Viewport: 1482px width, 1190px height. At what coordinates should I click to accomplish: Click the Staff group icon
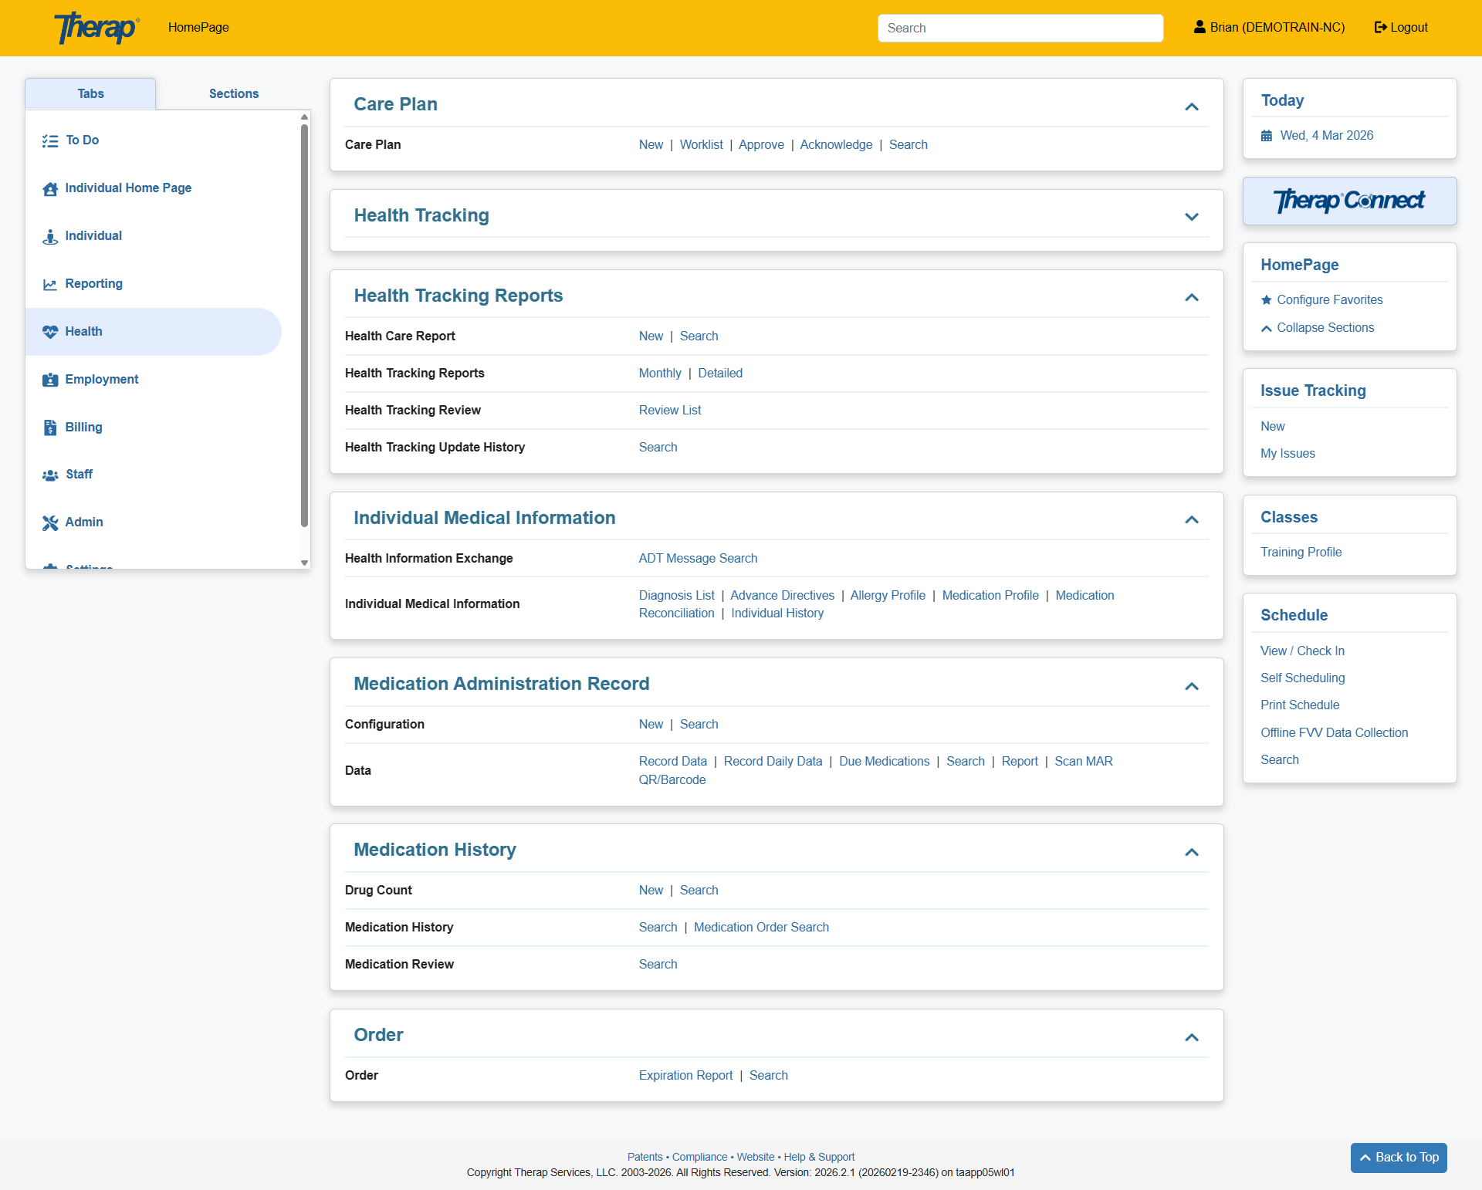click(x=50, y=475)
